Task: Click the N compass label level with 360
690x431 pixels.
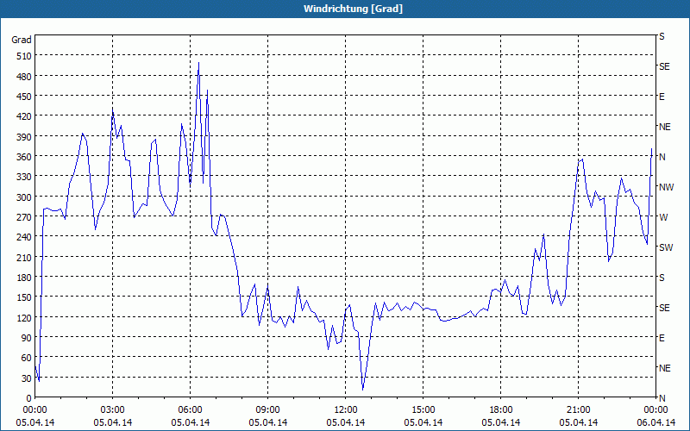Action: (662, 157)
